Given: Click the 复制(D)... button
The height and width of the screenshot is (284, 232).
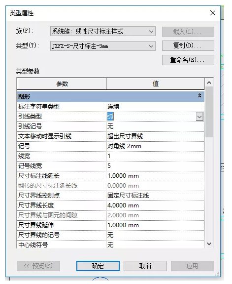Looking at the screenshot, I should (x=188, y=45).
